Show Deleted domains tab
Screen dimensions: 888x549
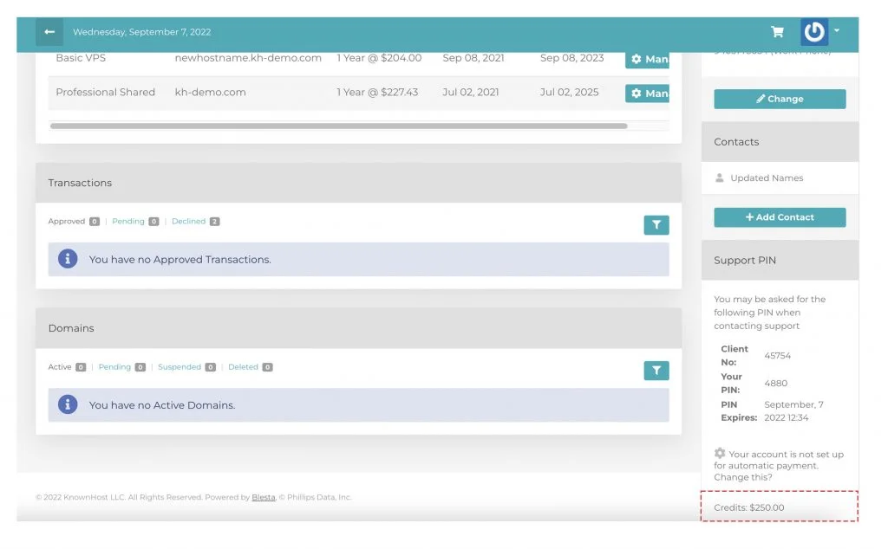(x=243, y=367)
